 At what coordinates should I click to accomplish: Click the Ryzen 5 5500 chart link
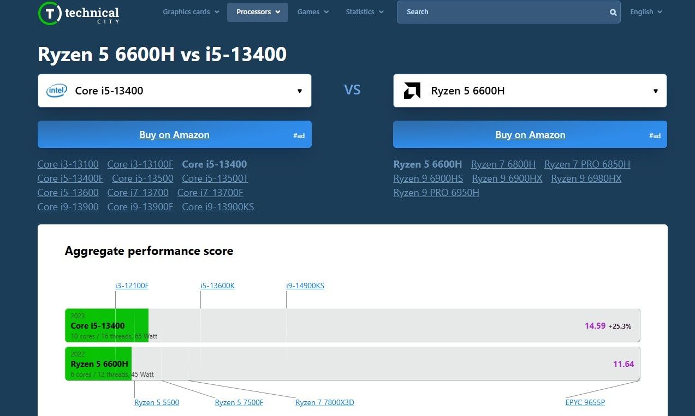click(x=157, y=403)
